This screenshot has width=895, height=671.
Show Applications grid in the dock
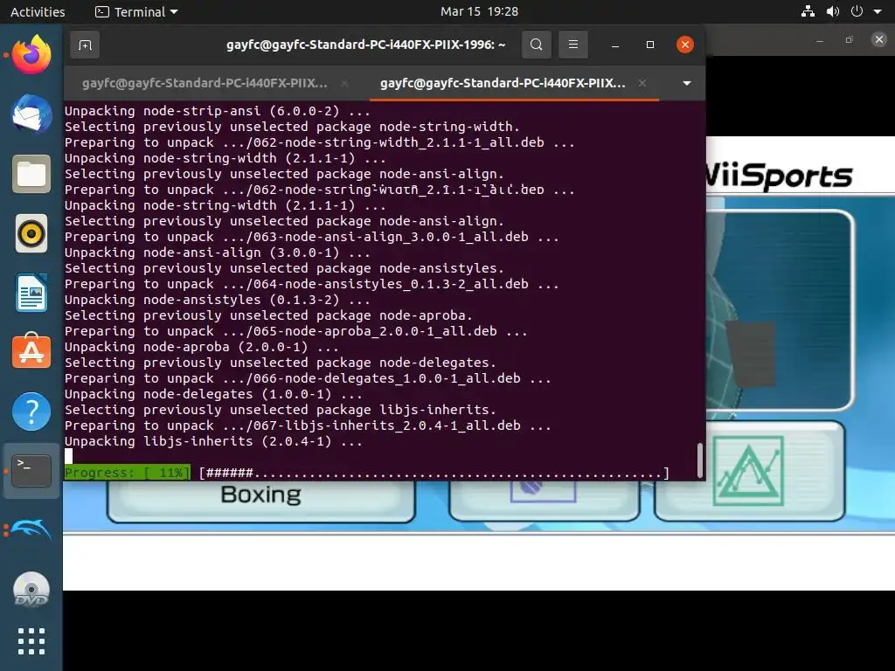click(x=31, y=641)
